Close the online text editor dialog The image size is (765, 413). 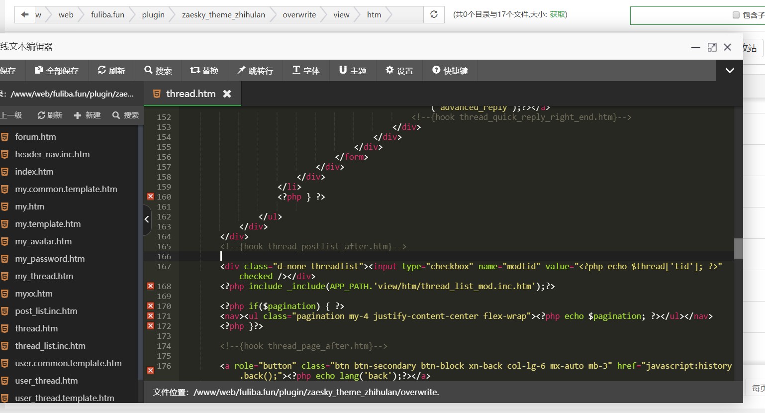pos(727,47)
